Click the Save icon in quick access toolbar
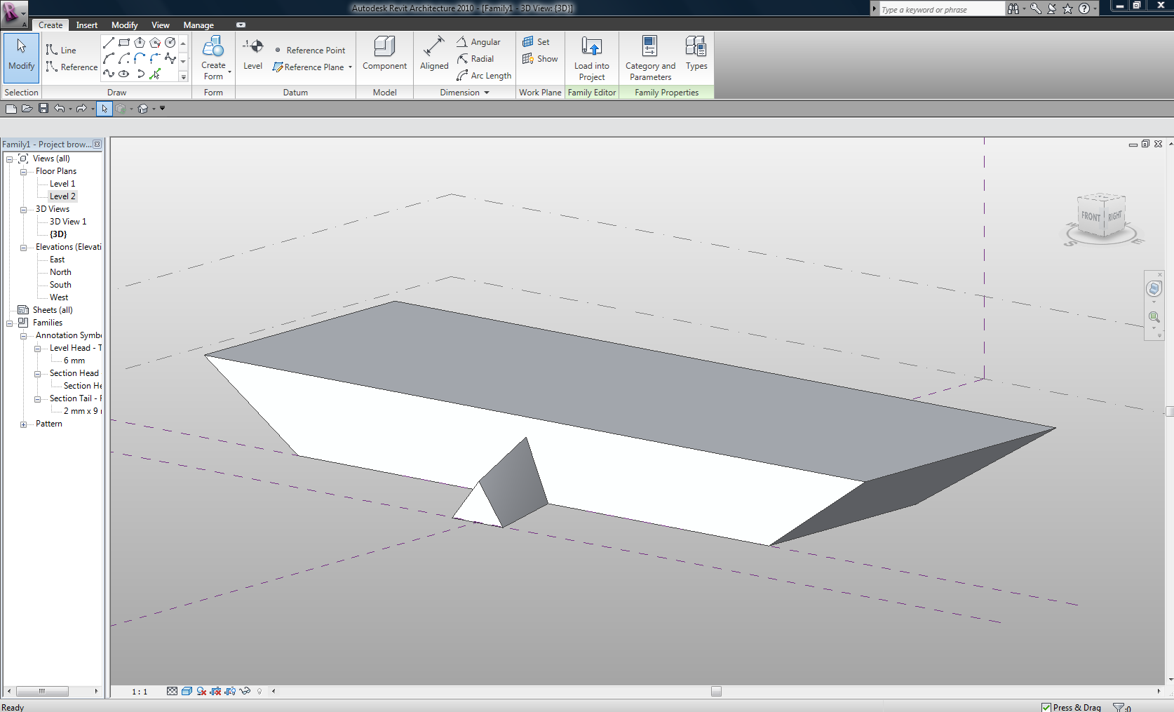1174x712 pixels. (x=43, y=109)
